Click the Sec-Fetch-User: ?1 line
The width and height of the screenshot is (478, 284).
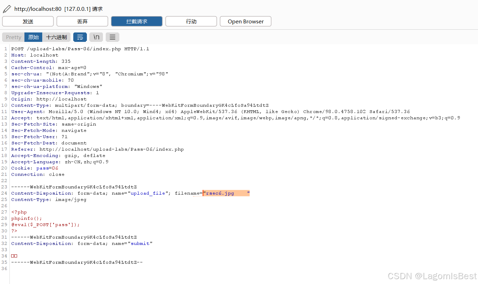tap(39, 137)
